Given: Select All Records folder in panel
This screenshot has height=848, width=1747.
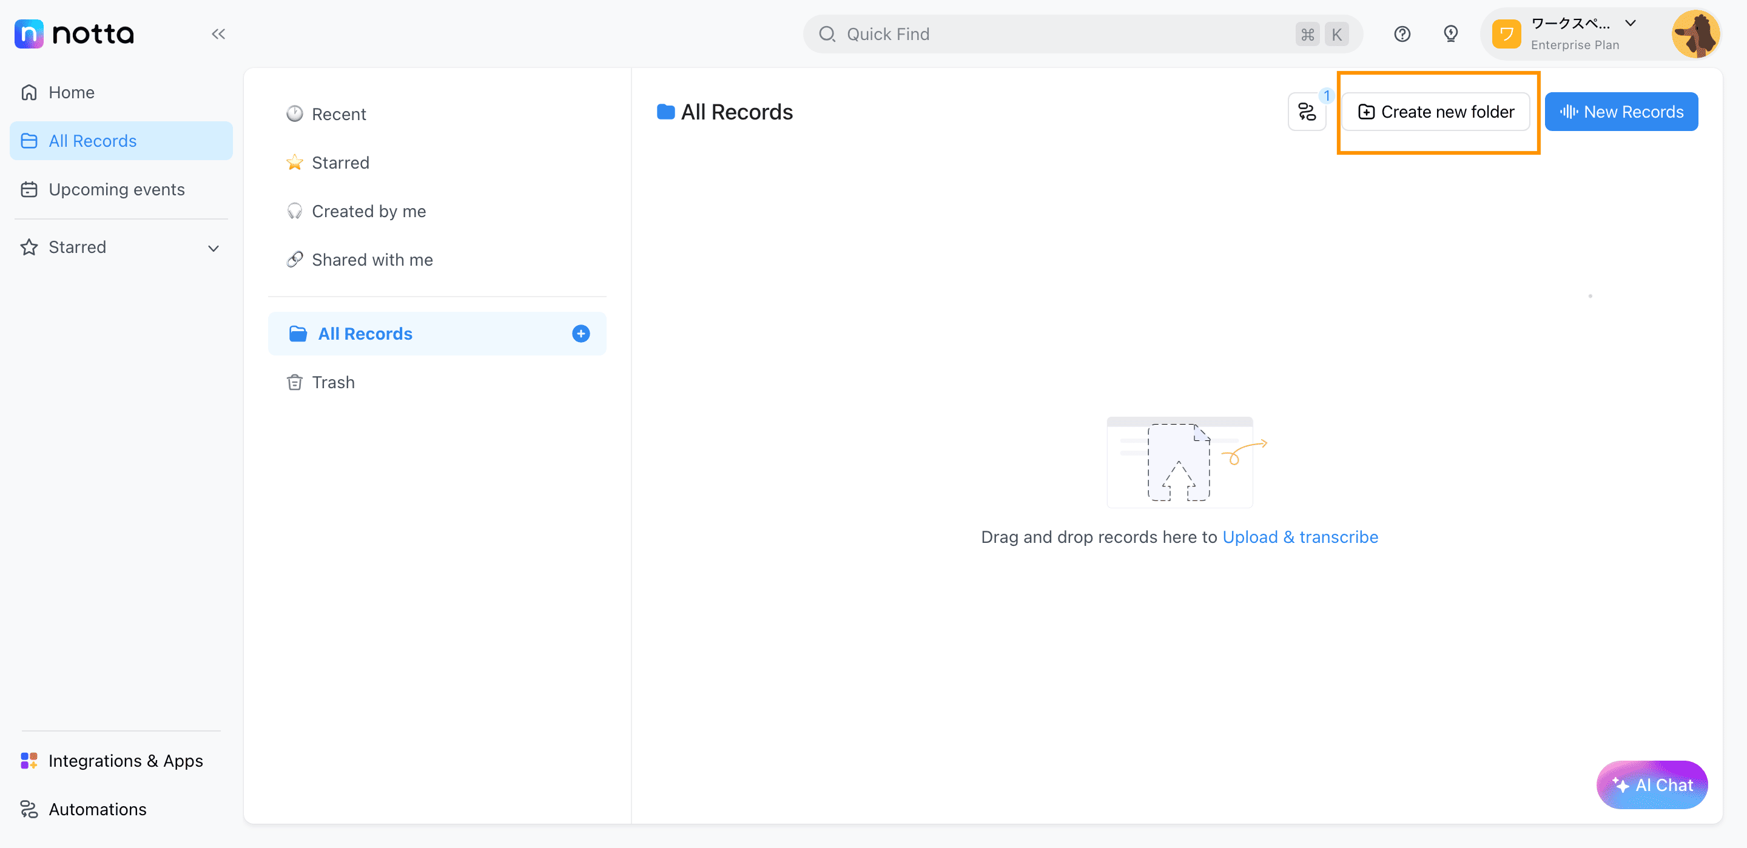Looking at the screenshot, I should pyautogui.click(x=437, y=334).
